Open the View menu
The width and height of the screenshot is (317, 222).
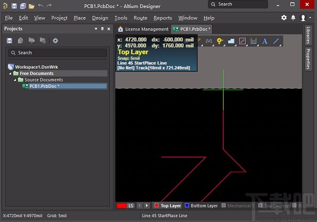point(39,18)
